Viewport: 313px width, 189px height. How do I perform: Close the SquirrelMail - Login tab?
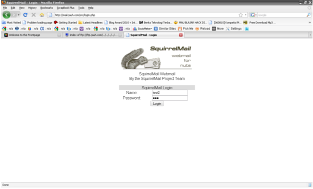pyautogui.click(x=180, y=35)
